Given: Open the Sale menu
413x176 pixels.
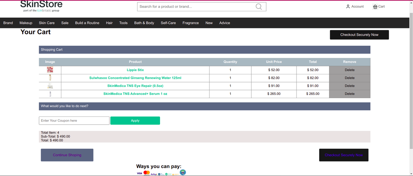Looking at the screenshot, I should pyautogui.click(x=65, y=23).
